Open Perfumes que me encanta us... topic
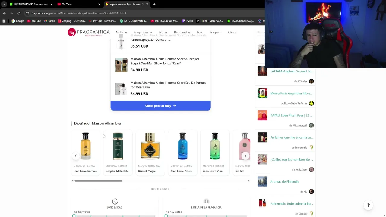 point(292,137)
